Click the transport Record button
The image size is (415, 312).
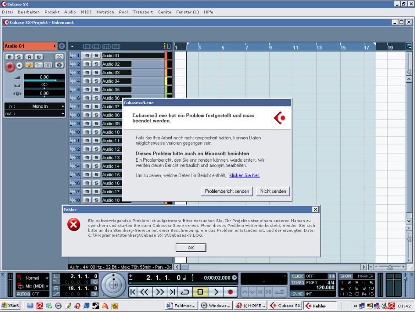click(x=230, y=292)
